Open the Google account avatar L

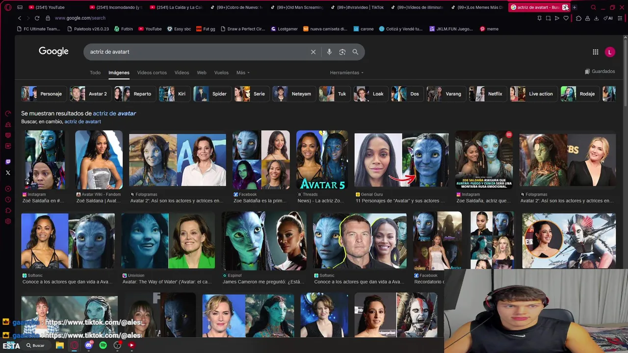tap(610, 52)
